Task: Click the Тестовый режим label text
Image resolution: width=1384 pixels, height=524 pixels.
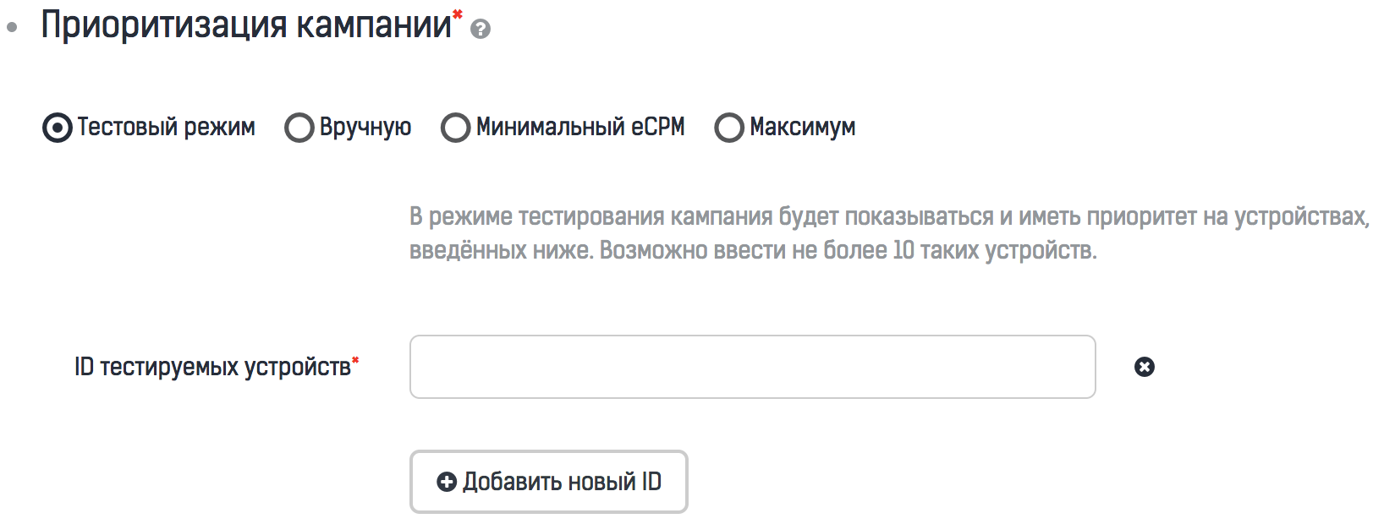Action: (x=166, y=128)
